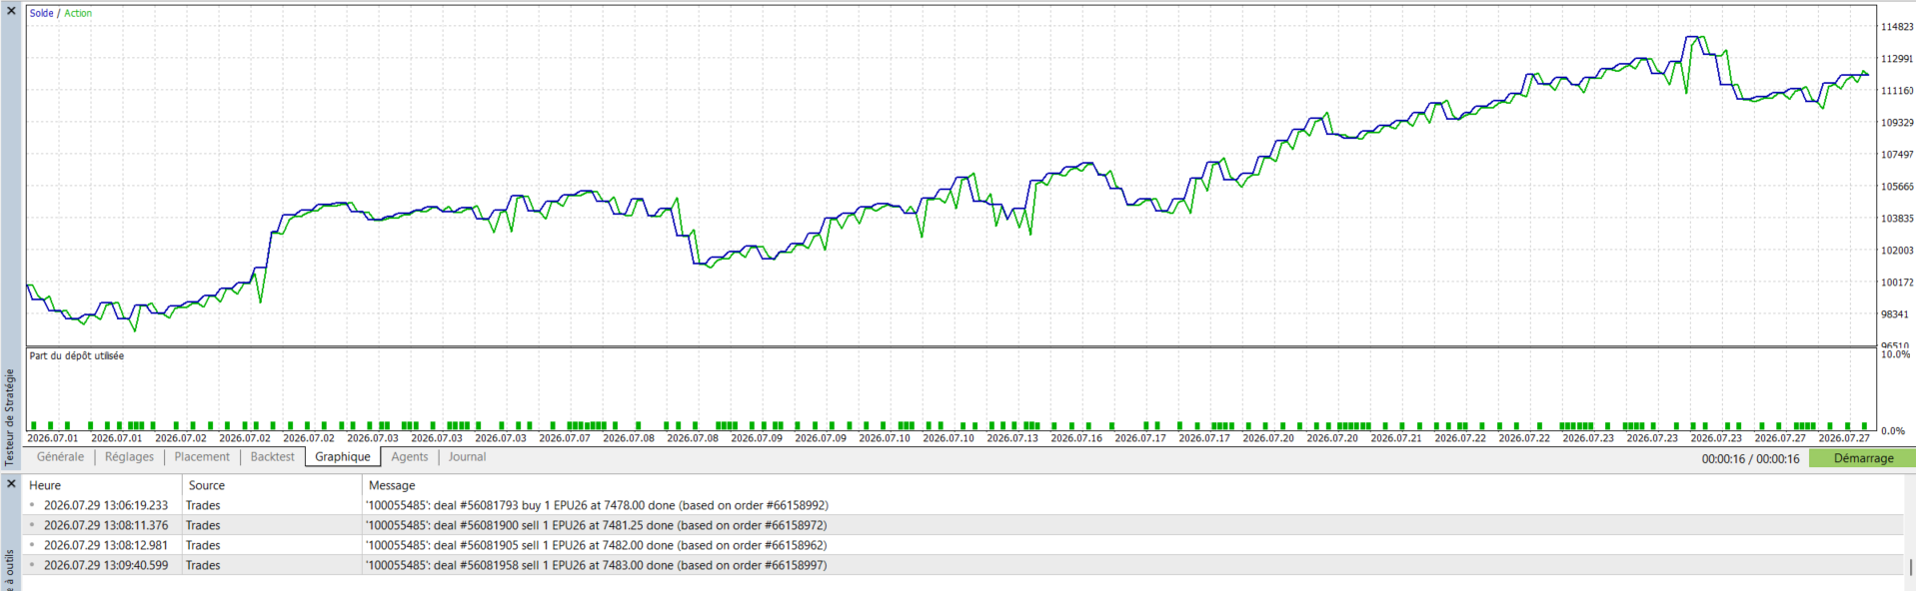Select the Graphique tab
This screenshot has width=1916, height=591.
click(343, 457)
